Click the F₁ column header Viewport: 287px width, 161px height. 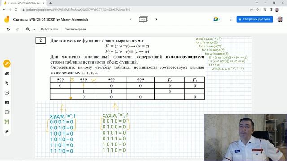pos(170,80)
